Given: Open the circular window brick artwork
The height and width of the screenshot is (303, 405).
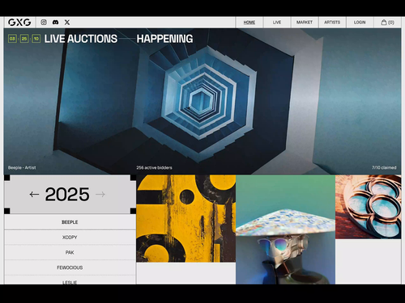Looking at the screenshot, I should (369, 207).
